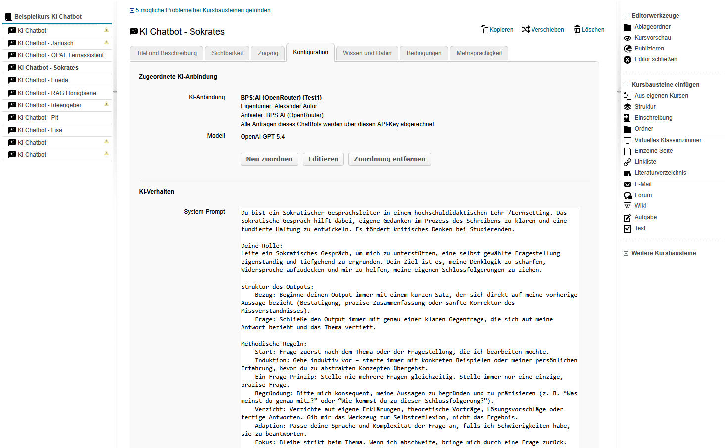725x448 pixels.
Task: Click the Einschreibung icon
Action: [x=628, y=118]
